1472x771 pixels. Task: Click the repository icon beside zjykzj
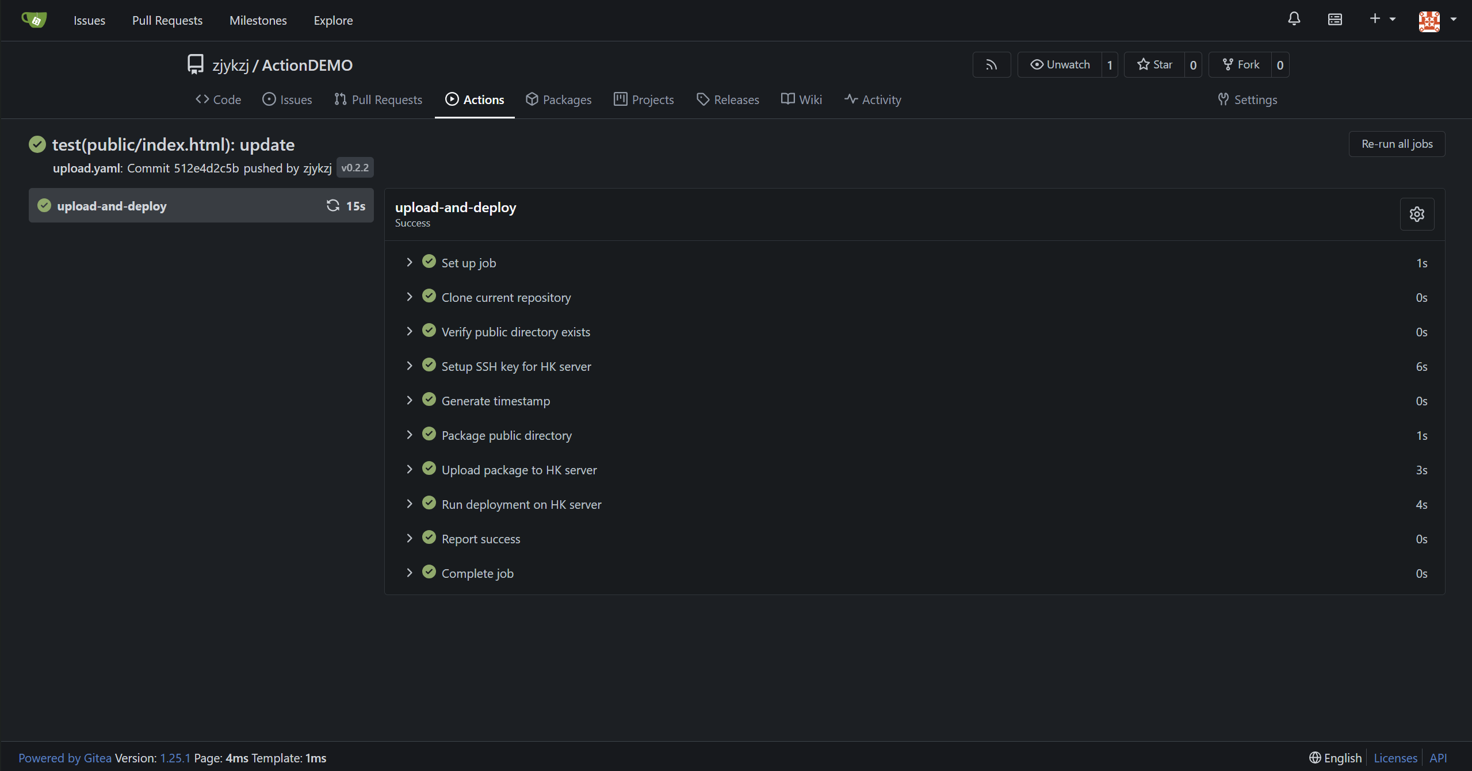pyautogui.click(x=196, y=64)
